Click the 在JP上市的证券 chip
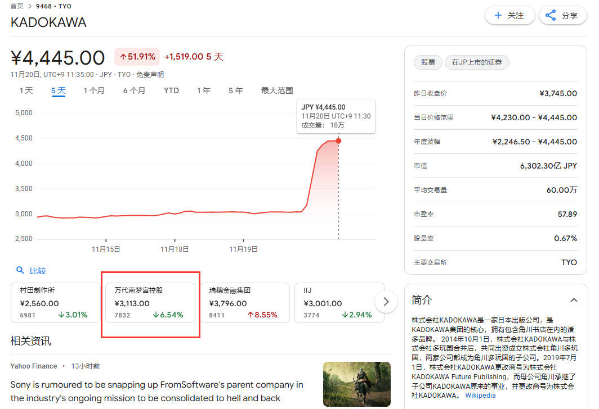The width and height of the screenshot is (599, 409). click(x=477, y=62)
